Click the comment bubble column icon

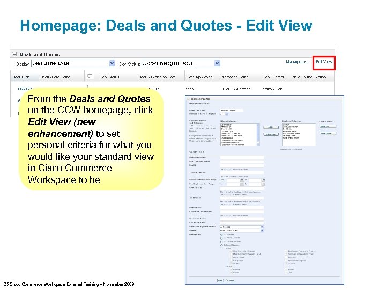(x=90, y=76)
